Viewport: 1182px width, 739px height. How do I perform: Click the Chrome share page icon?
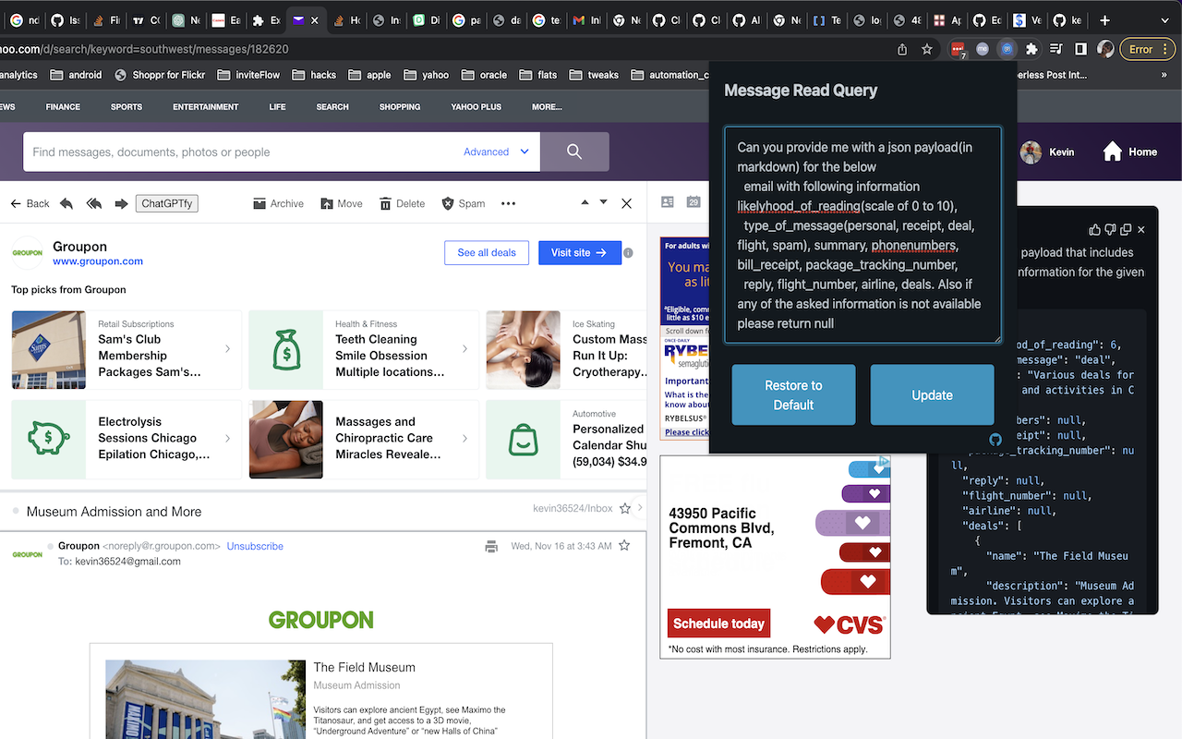tap(902, 49)
